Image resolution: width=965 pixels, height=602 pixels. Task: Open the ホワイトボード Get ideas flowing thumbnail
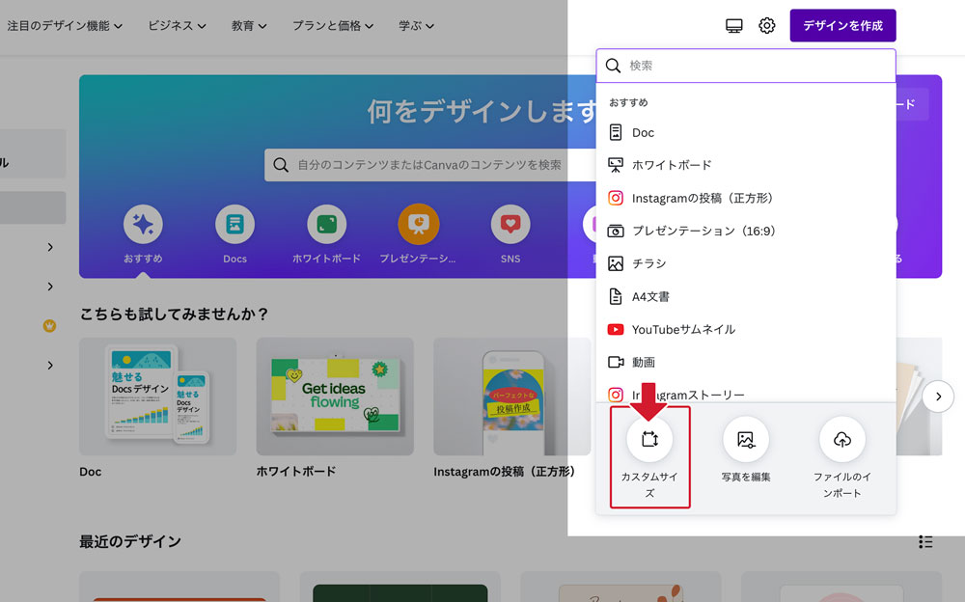pyautogui.click(x=335, y=397)
